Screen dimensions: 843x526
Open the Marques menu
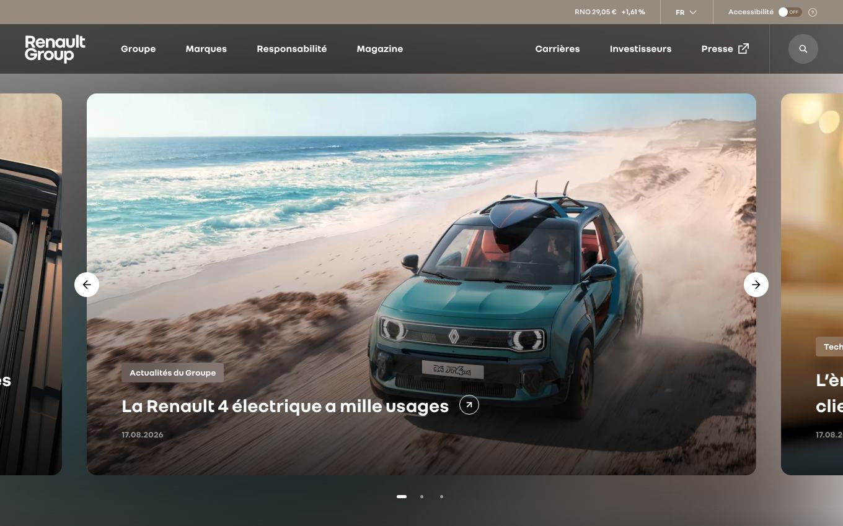click(206, 49)
